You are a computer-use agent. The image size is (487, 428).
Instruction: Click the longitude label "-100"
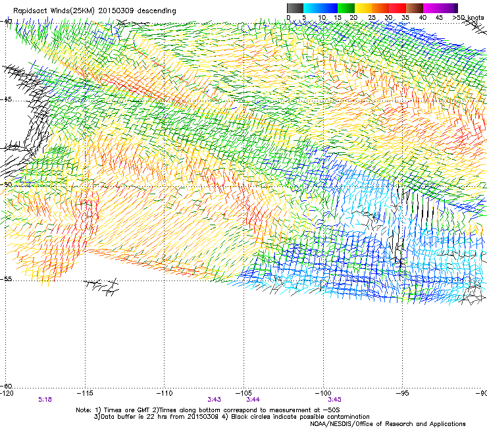click(323, 393)
